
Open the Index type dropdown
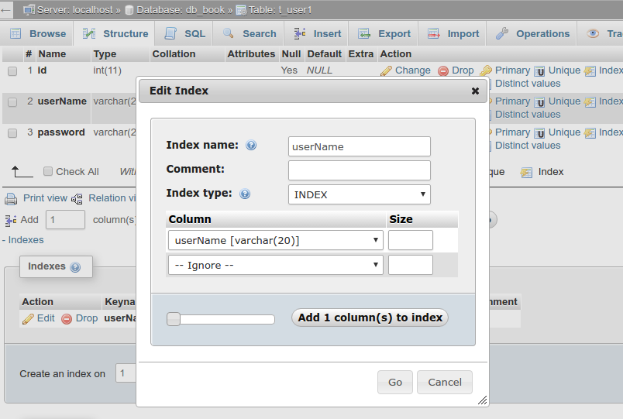pos(359,194)
